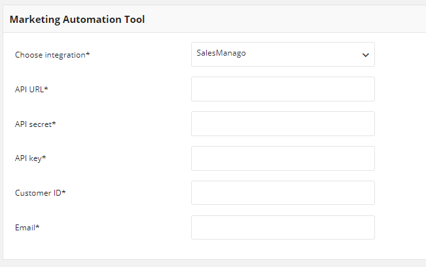426x267 pixels.
Task: Open the Choose integration dropdown
Action: pos(283,54)
